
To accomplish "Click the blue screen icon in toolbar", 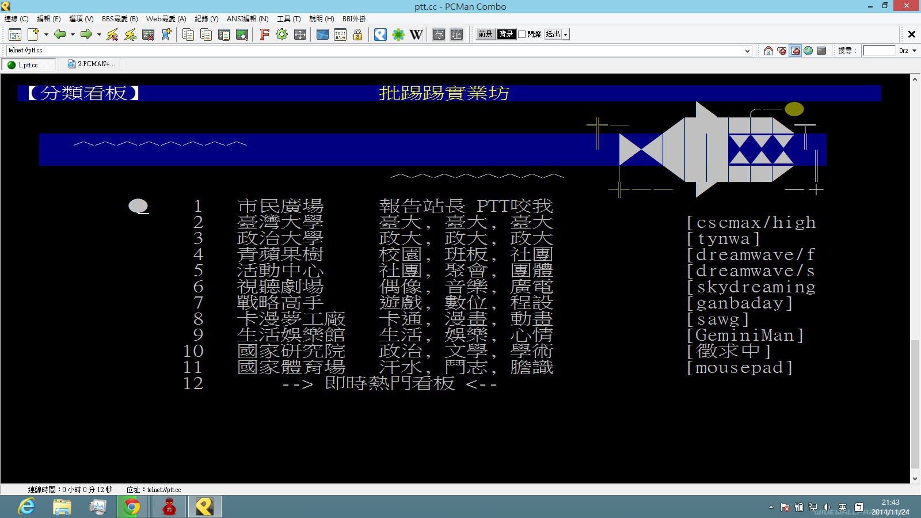I will 322,35.
